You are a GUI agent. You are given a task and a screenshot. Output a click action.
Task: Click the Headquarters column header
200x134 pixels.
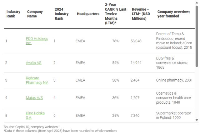[88, 14]
